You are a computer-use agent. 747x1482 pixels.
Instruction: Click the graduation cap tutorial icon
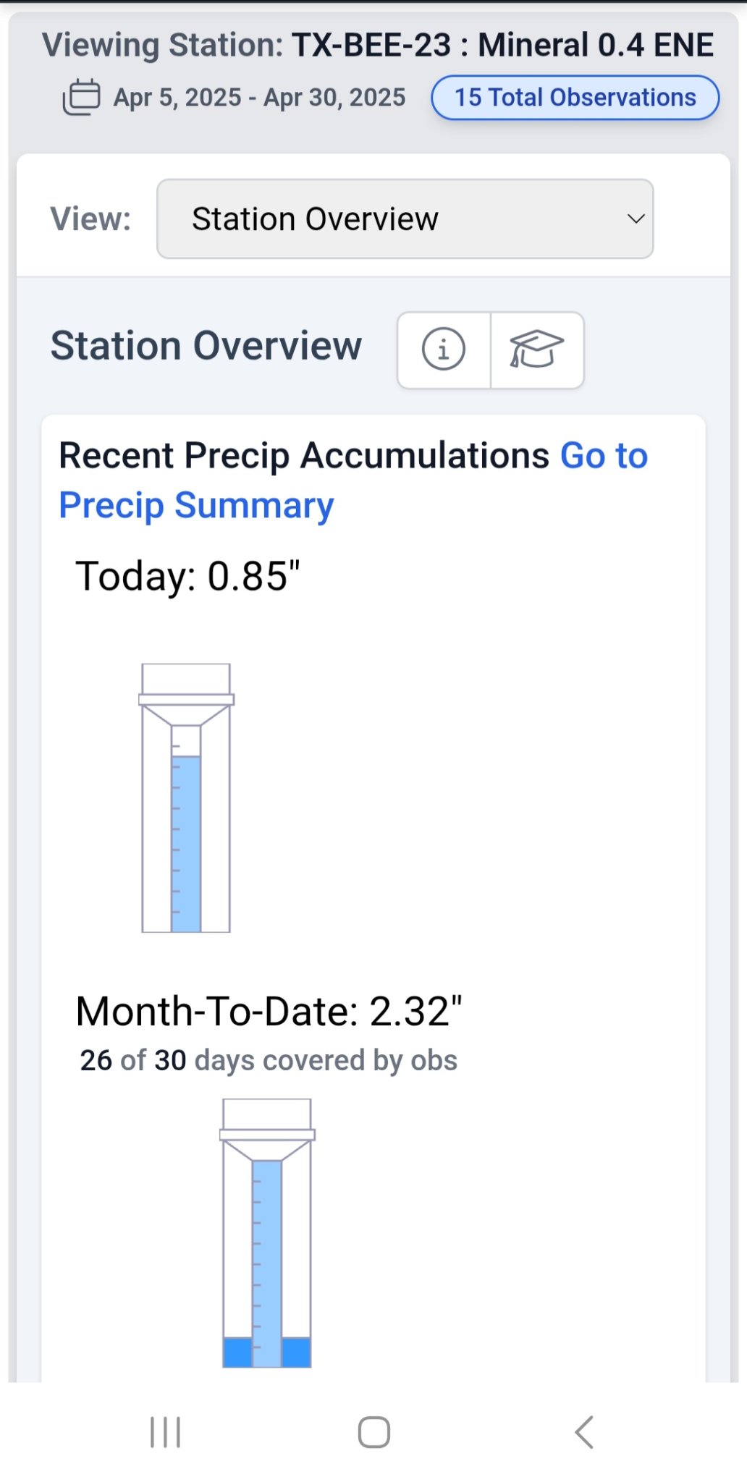point(536,350)
